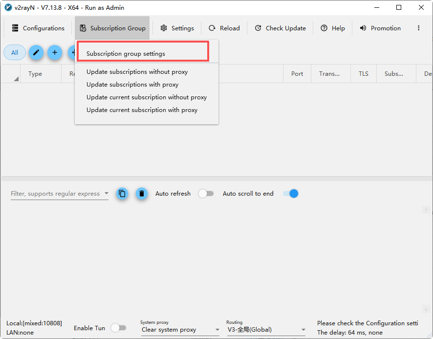Open the three-dot overflow menu
The width and height of the screenshot is (433, 339).
click(x=419, y=28)
